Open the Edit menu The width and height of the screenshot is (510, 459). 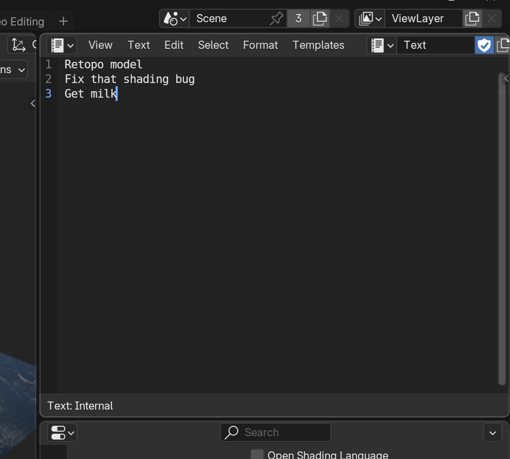[174, 45]
